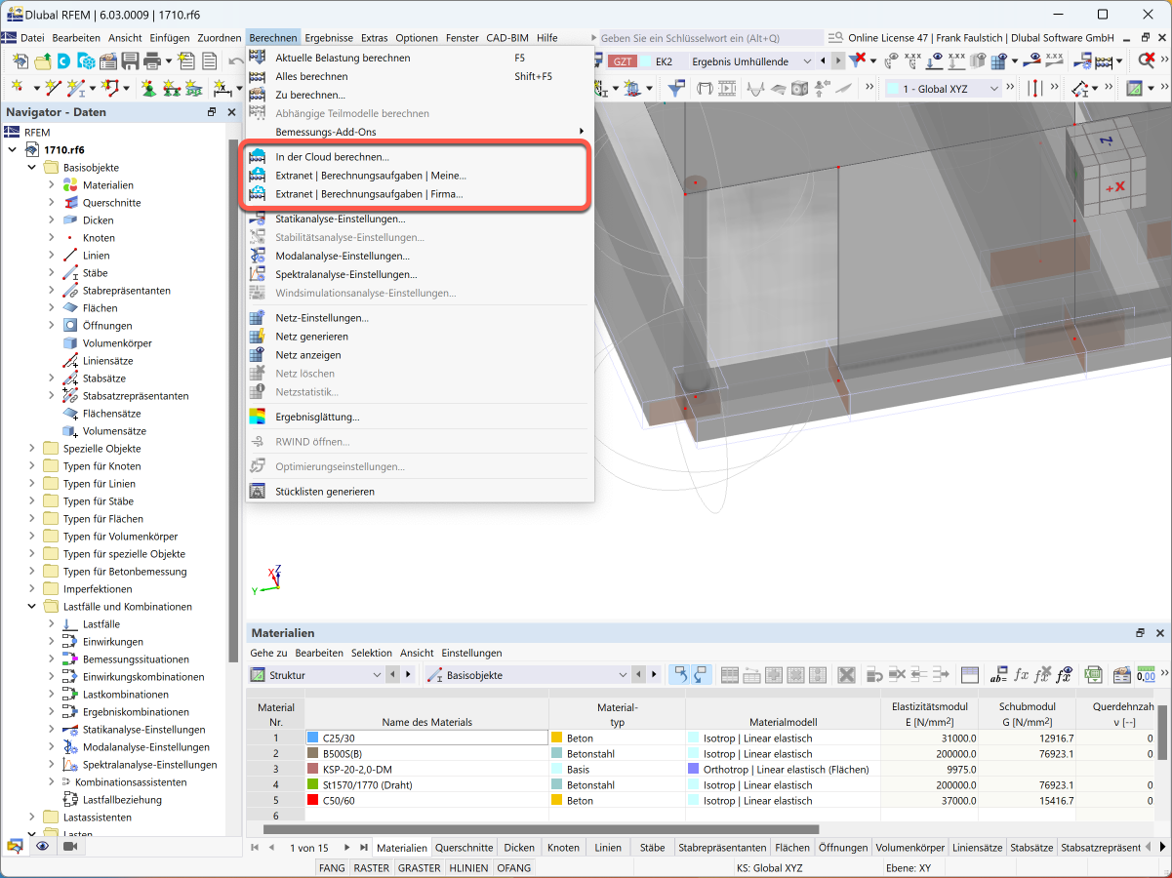Select 'Netz generieren' from the menu
1172x878 pixels.
pyautogui.click(x=311, y=337)
